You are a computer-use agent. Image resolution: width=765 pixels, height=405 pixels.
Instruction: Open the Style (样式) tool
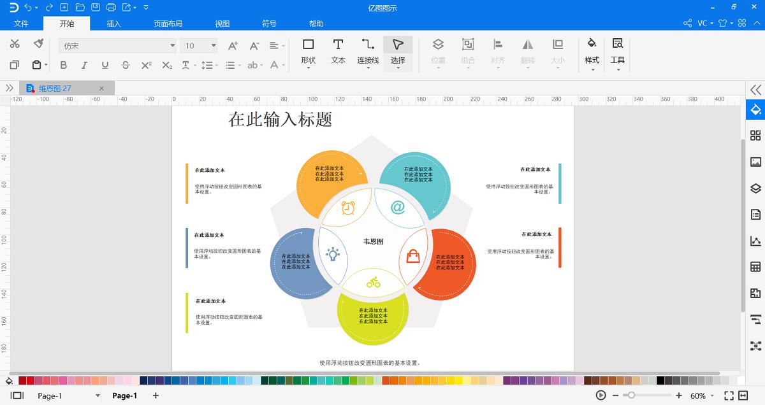[x=591, y=52]
